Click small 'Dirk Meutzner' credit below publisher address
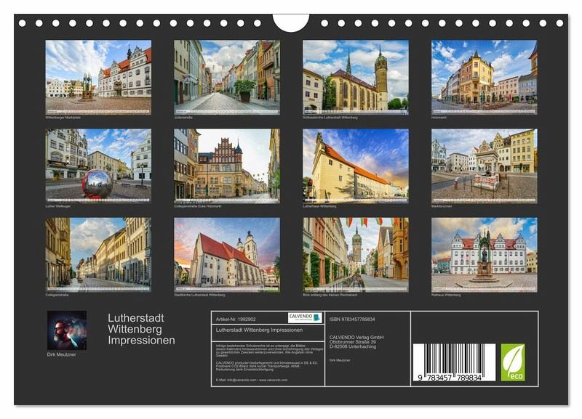582x419 pixels. pyautogui.click(x=340, y=360)
